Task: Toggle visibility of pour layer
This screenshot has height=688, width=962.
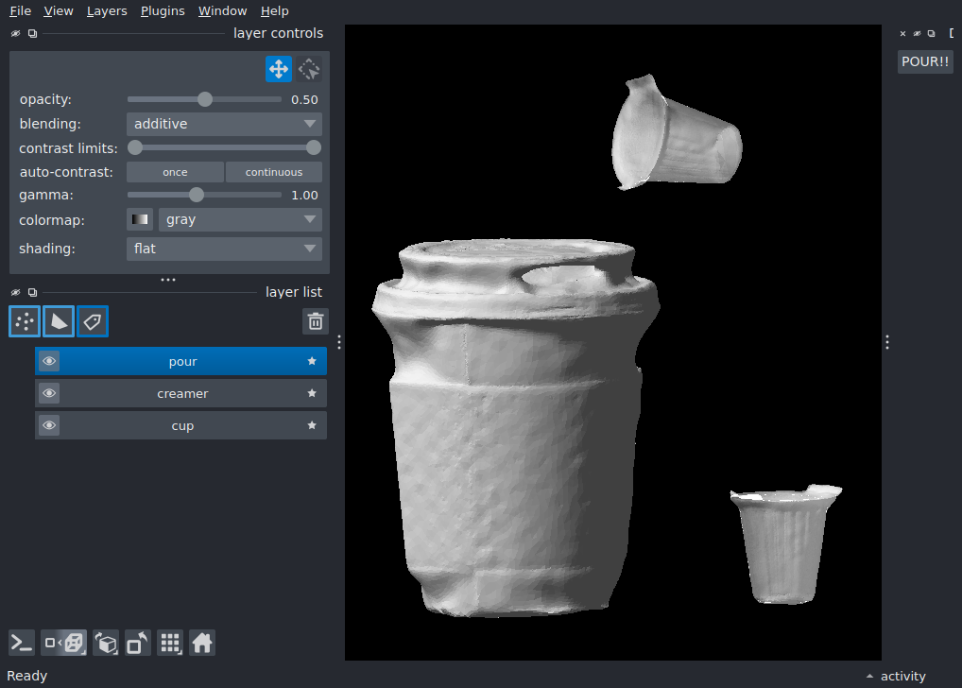Action: [49, 361]
